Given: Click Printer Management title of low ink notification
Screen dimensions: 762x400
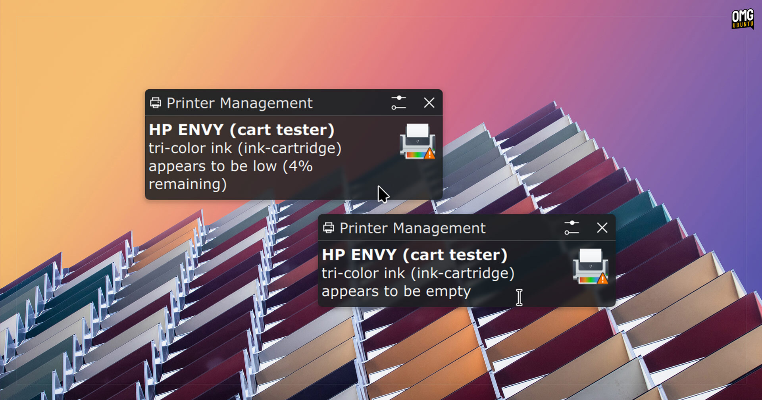Looking at the screenshot, I should point(239,103).
